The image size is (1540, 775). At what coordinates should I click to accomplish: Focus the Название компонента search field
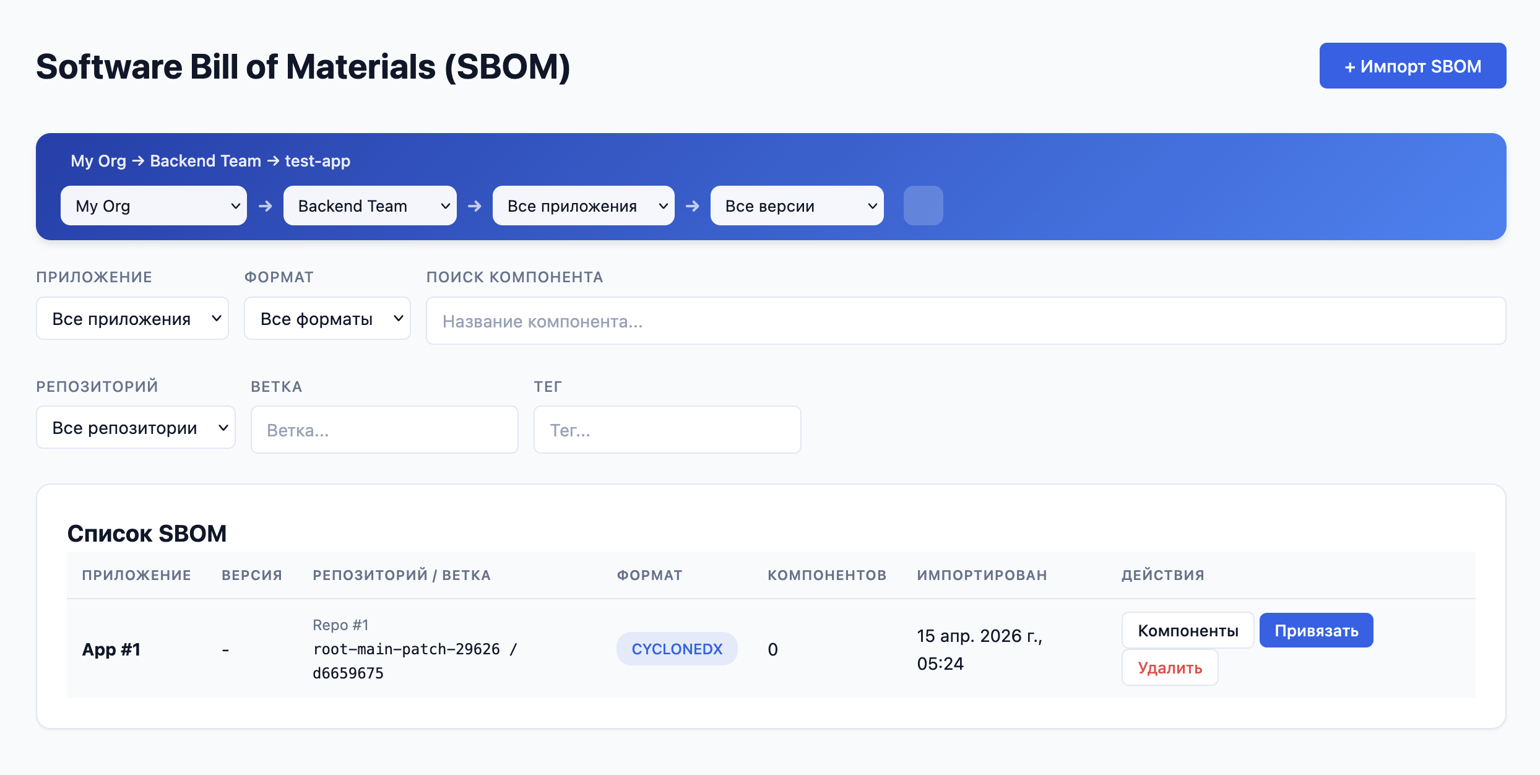pos(966,321)
